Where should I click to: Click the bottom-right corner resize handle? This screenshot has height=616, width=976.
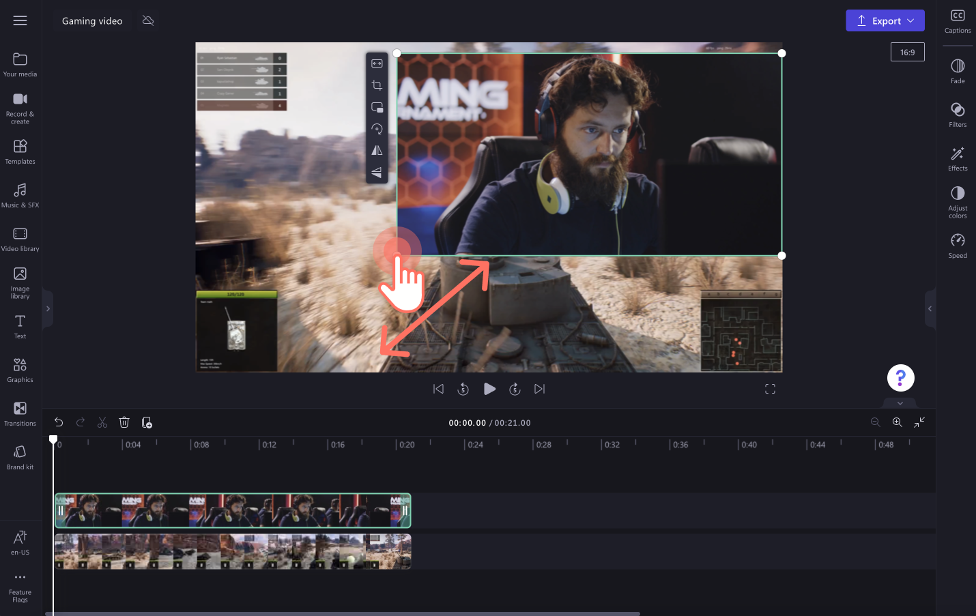[782, 256]
